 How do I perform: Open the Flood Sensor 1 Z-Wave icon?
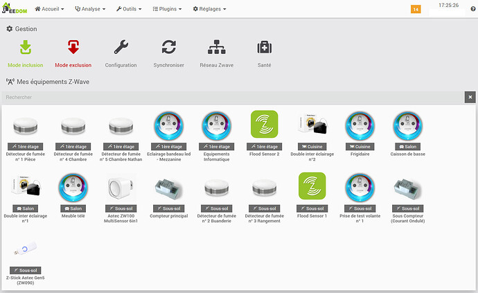(312, 186)
